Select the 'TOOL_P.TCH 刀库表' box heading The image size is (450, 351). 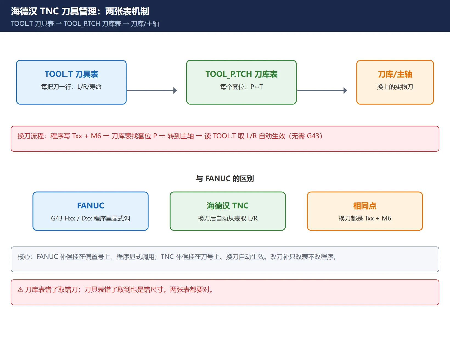241,74
